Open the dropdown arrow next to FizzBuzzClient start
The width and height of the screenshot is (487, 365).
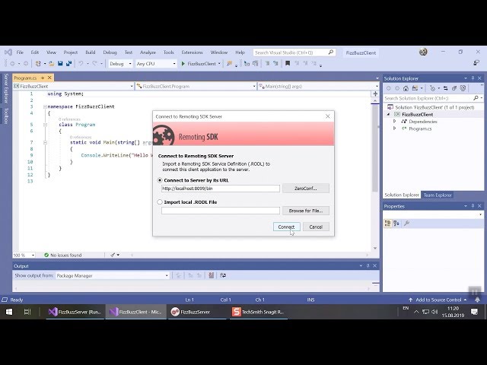coord(219,64)
